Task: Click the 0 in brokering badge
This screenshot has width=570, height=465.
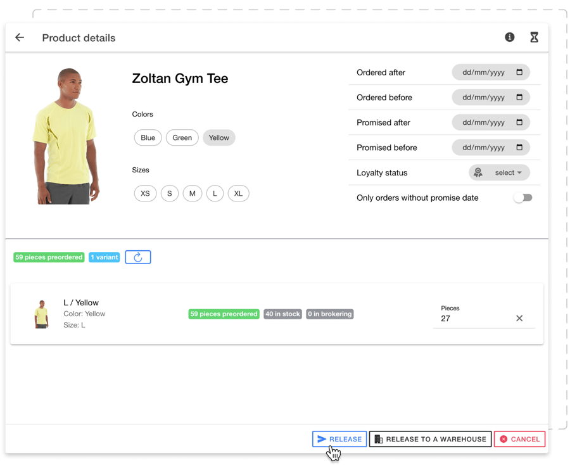Action: (330, 314)
